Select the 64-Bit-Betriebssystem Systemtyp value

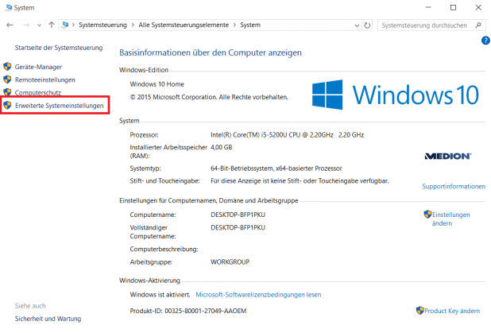click(x=276, y=168)
